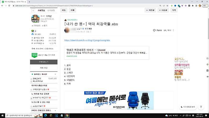Screen dimensions: 209x118
Task: Click the 이동 move button
Action: coord(64,10)
